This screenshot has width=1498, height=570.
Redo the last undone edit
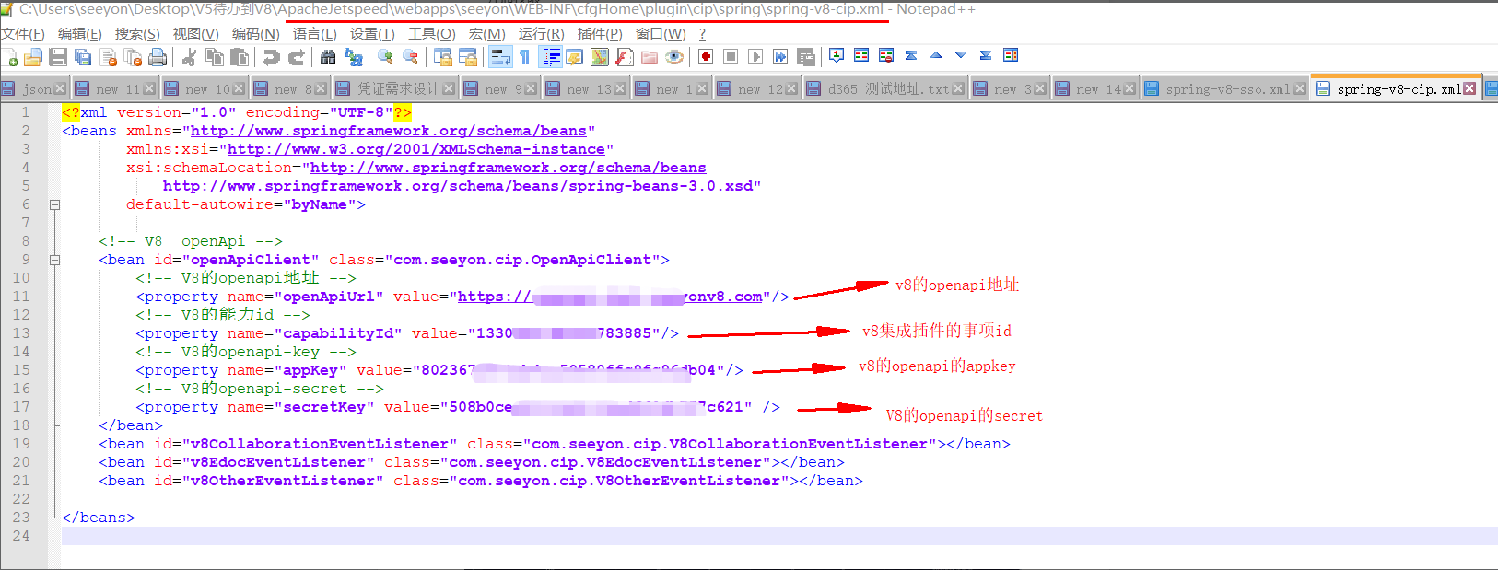296,57
